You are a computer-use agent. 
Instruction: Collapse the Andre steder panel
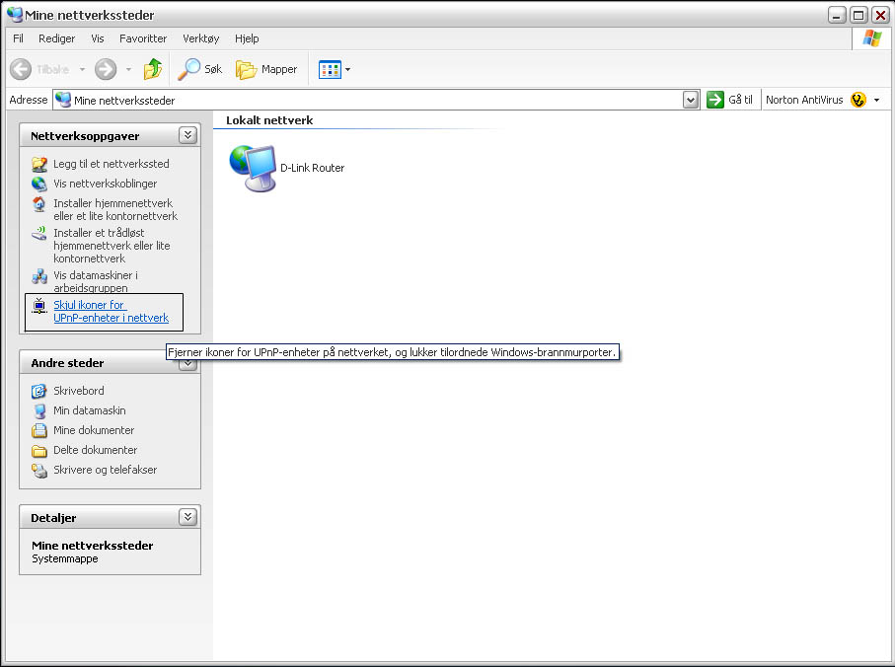187,363
